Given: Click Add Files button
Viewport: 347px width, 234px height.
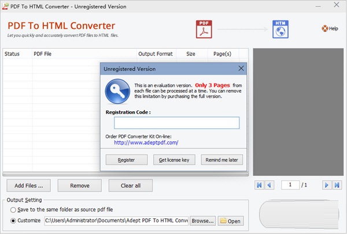Looking at the screenshot, I should tap(29, 185).
